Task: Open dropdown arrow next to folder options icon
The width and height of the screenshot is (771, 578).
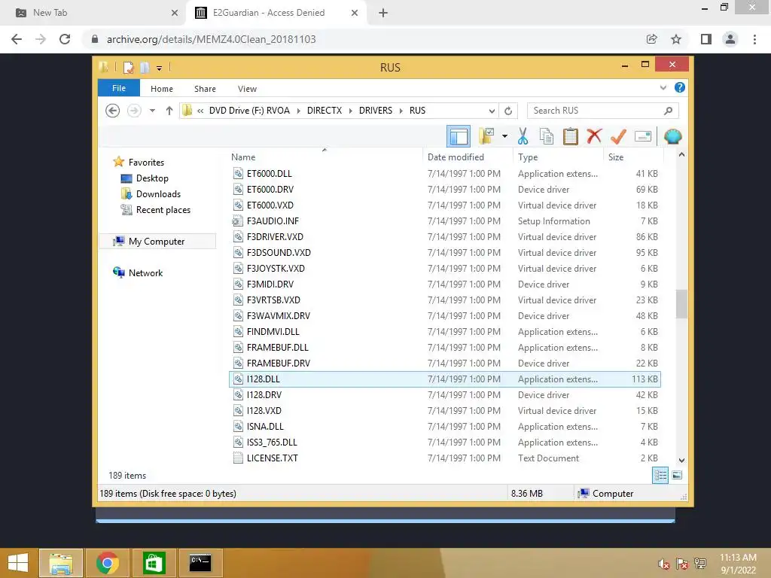Action: 504,136
